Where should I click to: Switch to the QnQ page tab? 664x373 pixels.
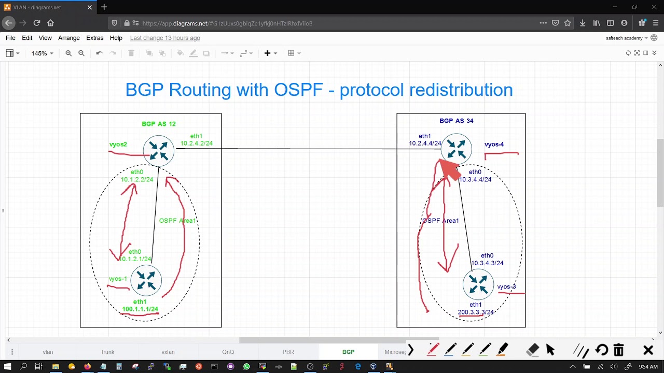[228, 352]
